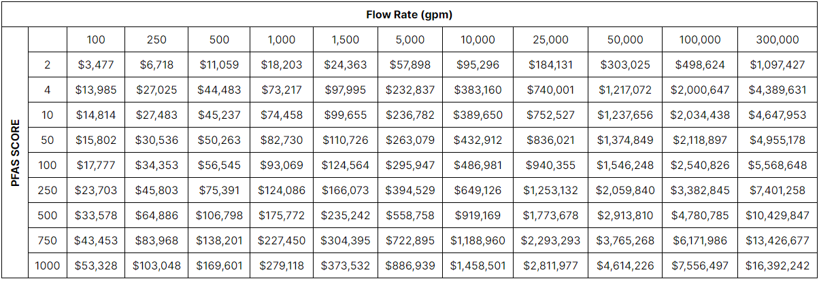
Task: Select the cell showing $138,201
Action: [x=219, y=240]
